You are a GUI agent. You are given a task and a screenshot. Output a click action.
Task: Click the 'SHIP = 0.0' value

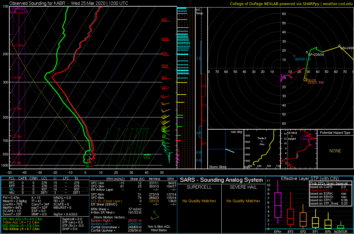pos(70,229)
